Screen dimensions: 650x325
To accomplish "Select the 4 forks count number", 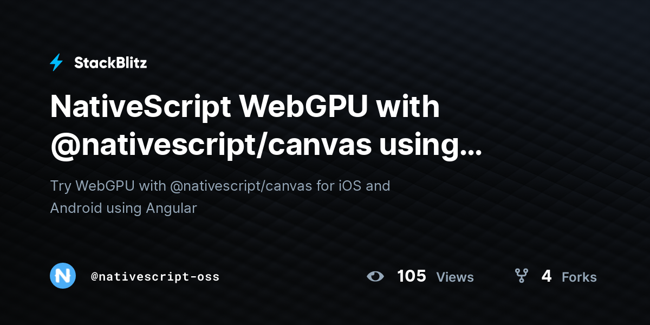I will click(x=547, y=276).
